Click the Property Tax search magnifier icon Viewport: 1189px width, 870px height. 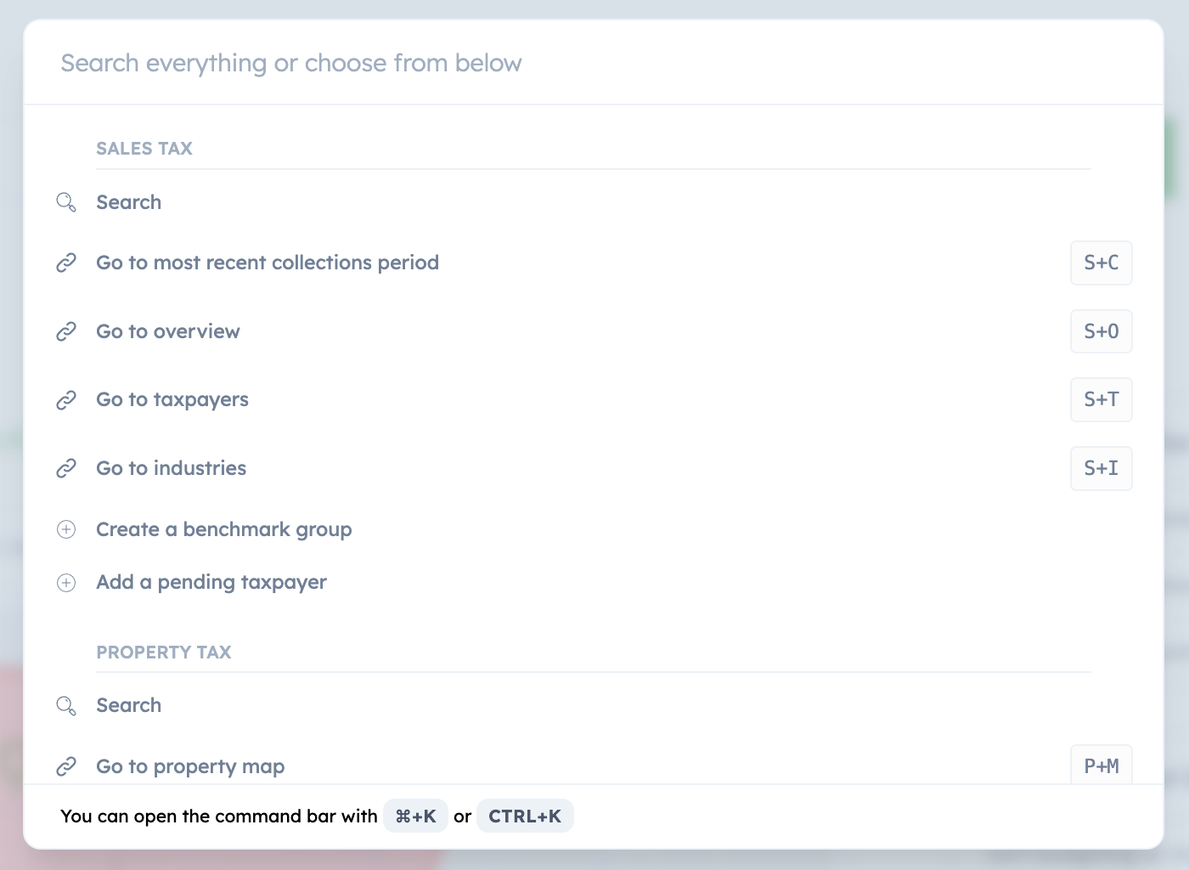click(x=66, y=706)
